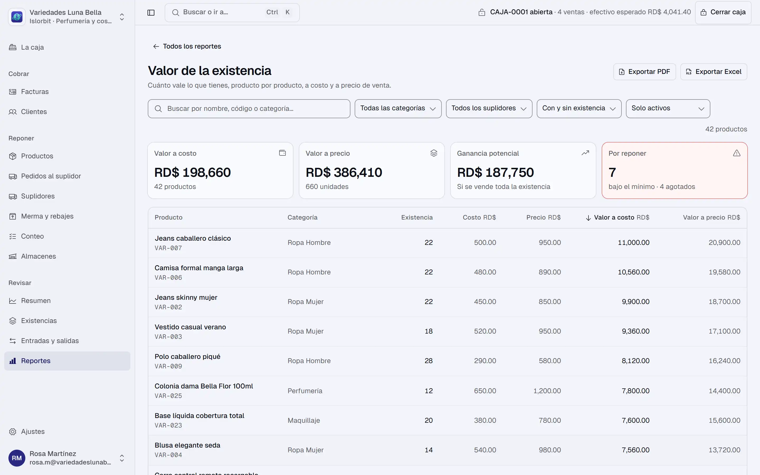Open Facturas icon in sidebar
The image size is (760, 475).
click(13, 92)
